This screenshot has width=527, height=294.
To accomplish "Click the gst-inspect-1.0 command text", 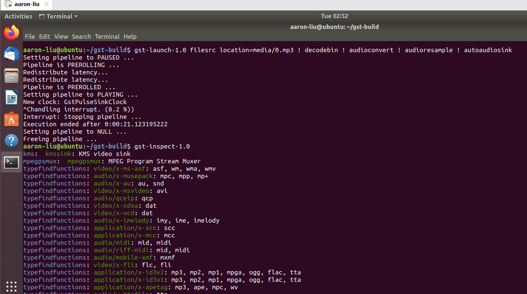I will click(x=162, y=146).
